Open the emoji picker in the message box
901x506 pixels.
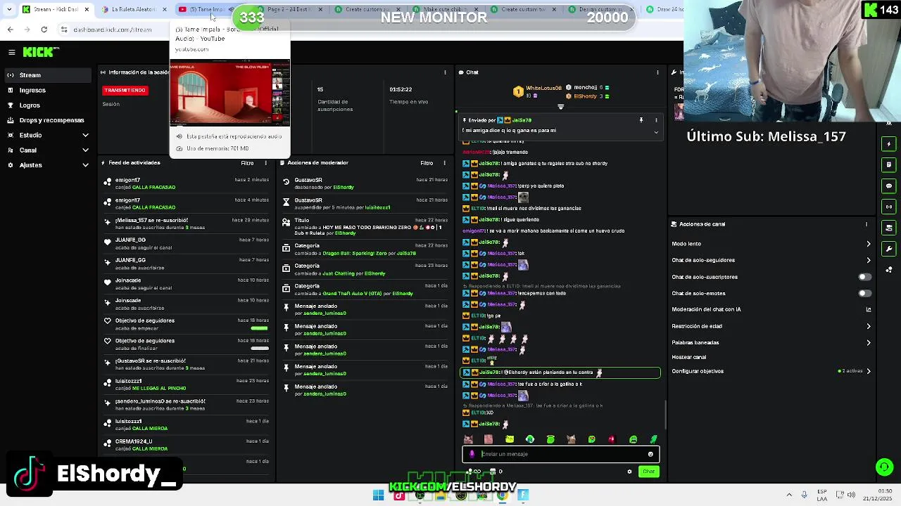coord(650,454)
